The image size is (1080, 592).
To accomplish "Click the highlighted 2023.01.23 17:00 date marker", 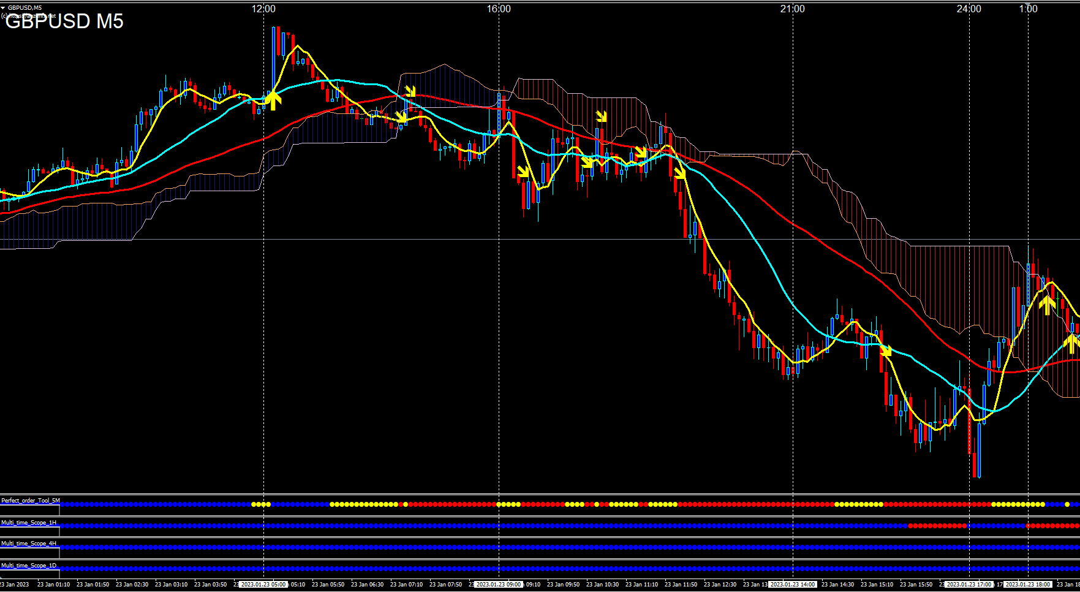I will 969,585.
